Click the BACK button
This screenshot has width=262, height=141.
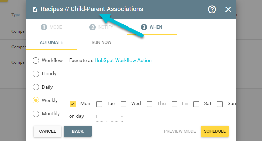tap(78, 131)
